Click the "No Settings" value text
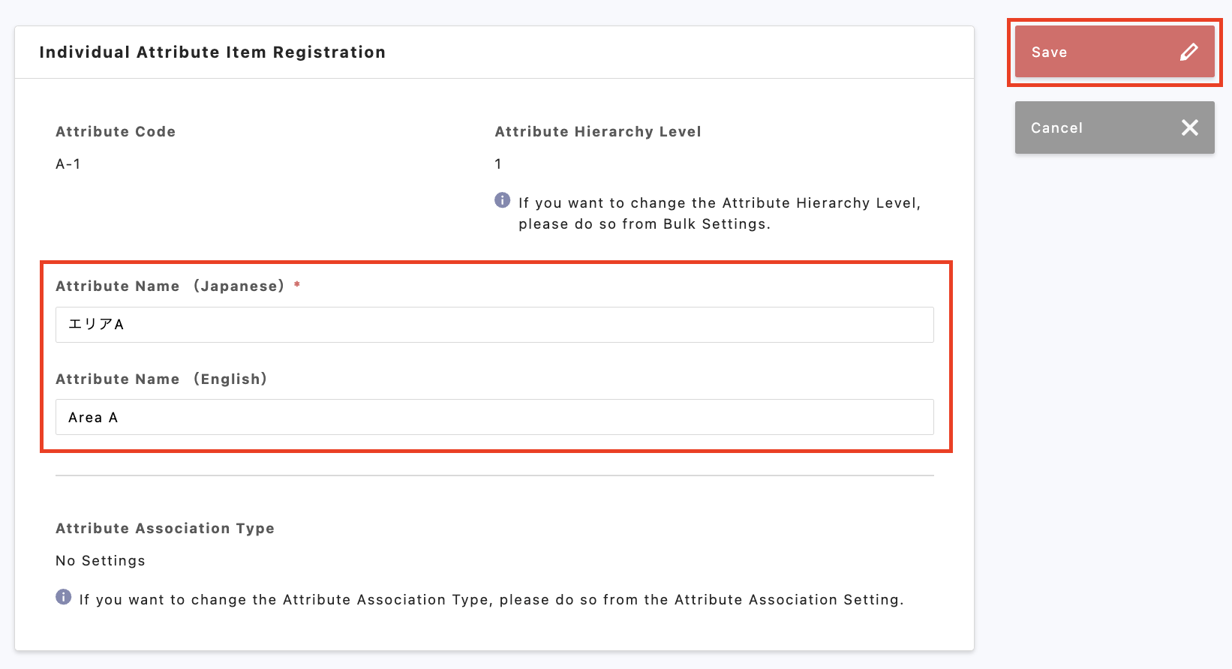The height and width of the screenshot is (669, 1232). [x=101, y=561]
